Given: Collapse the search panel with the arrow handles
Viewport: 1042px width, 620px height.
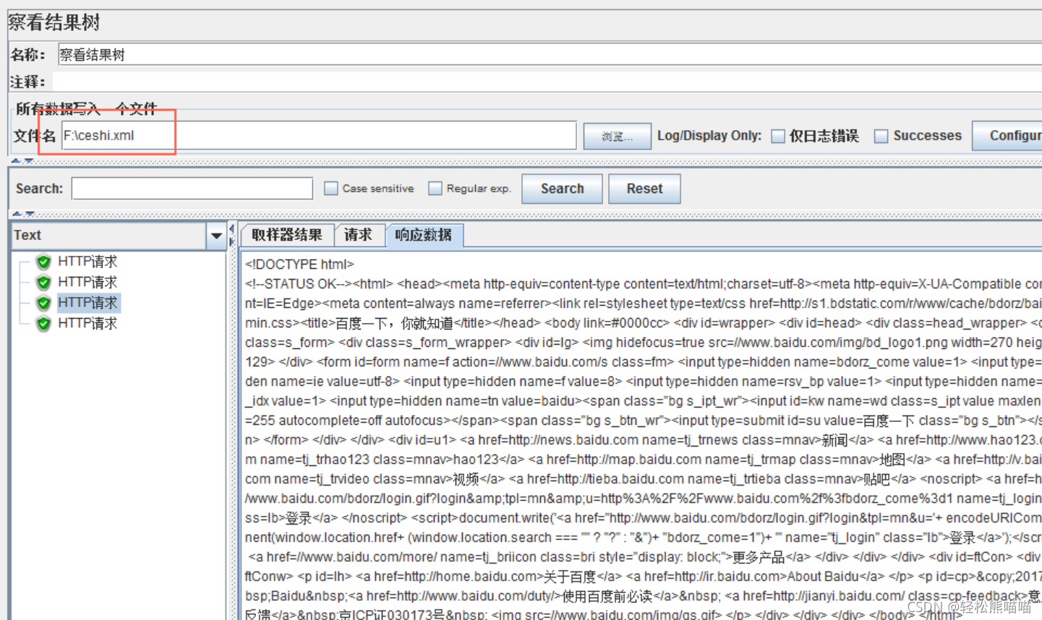Looking at the screenshot, I should tap(22, 214).
